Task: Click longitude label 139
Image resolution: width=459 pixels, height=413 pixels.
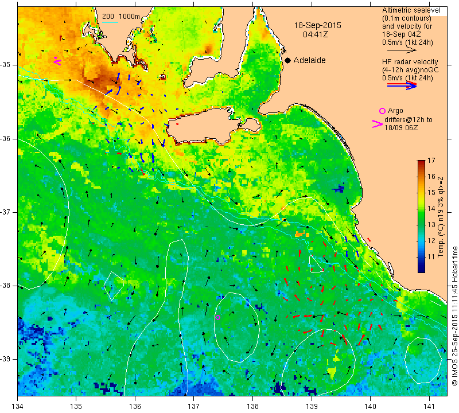Action: tap(312, 407)
